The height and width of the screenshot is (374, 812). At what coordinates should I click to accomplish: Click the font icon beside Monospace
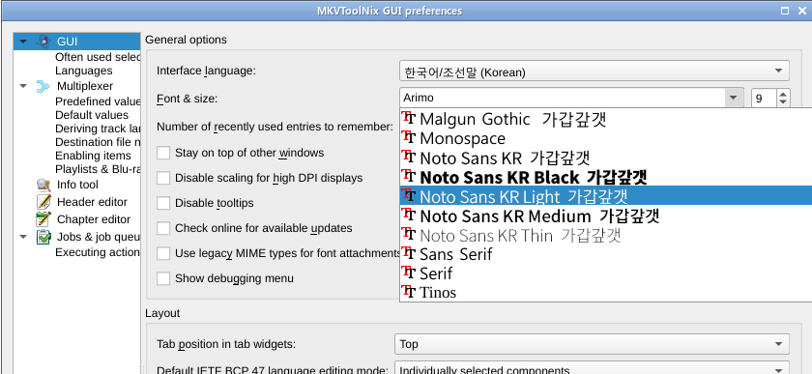click(x=409, y=138)
